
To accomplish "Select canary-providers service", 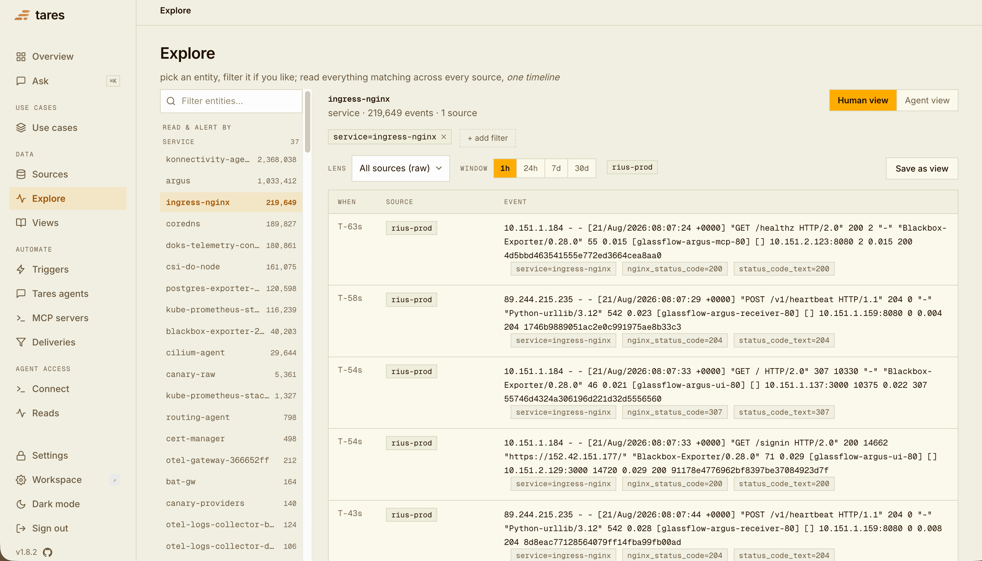I will click(x=231, y=503).
